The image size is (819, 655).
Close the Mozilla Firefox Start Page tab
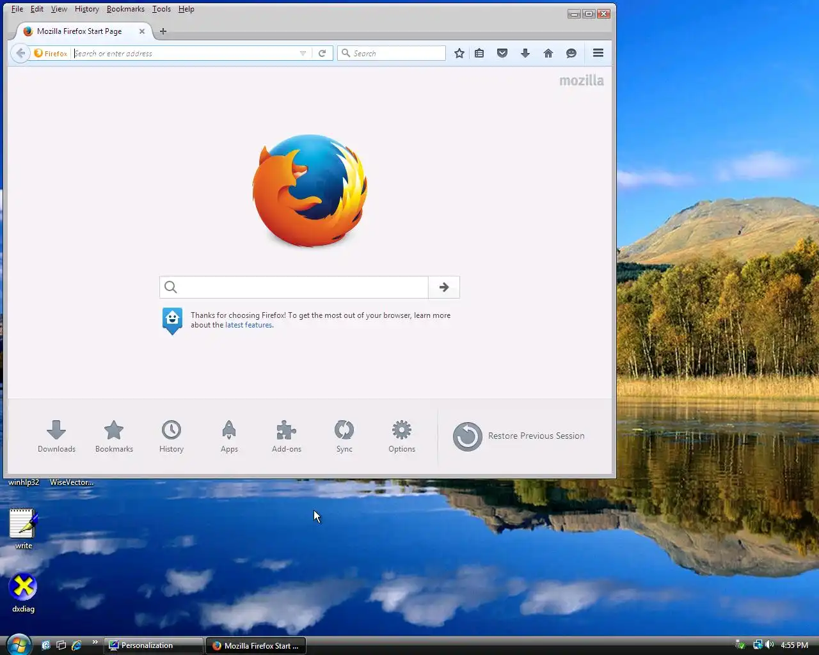click(142, 31)
